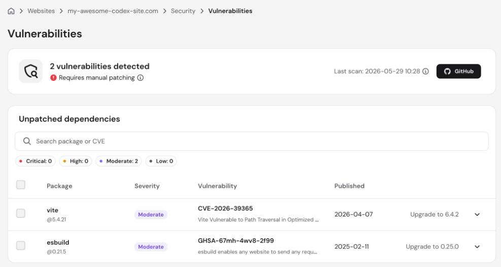Open the GitHub button
This screenshot has height=267, width=501.
click(458, 71)
